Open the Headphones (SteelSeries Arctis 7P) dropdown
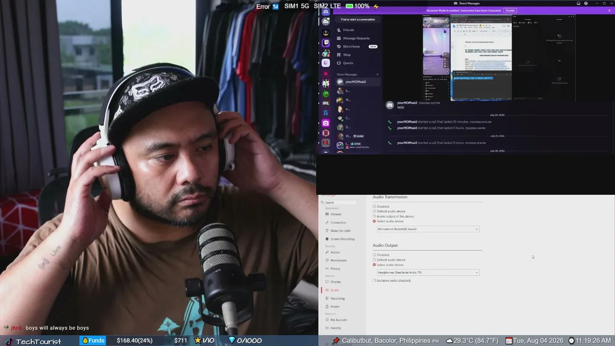Screen dimensions: 615x346 428,272
